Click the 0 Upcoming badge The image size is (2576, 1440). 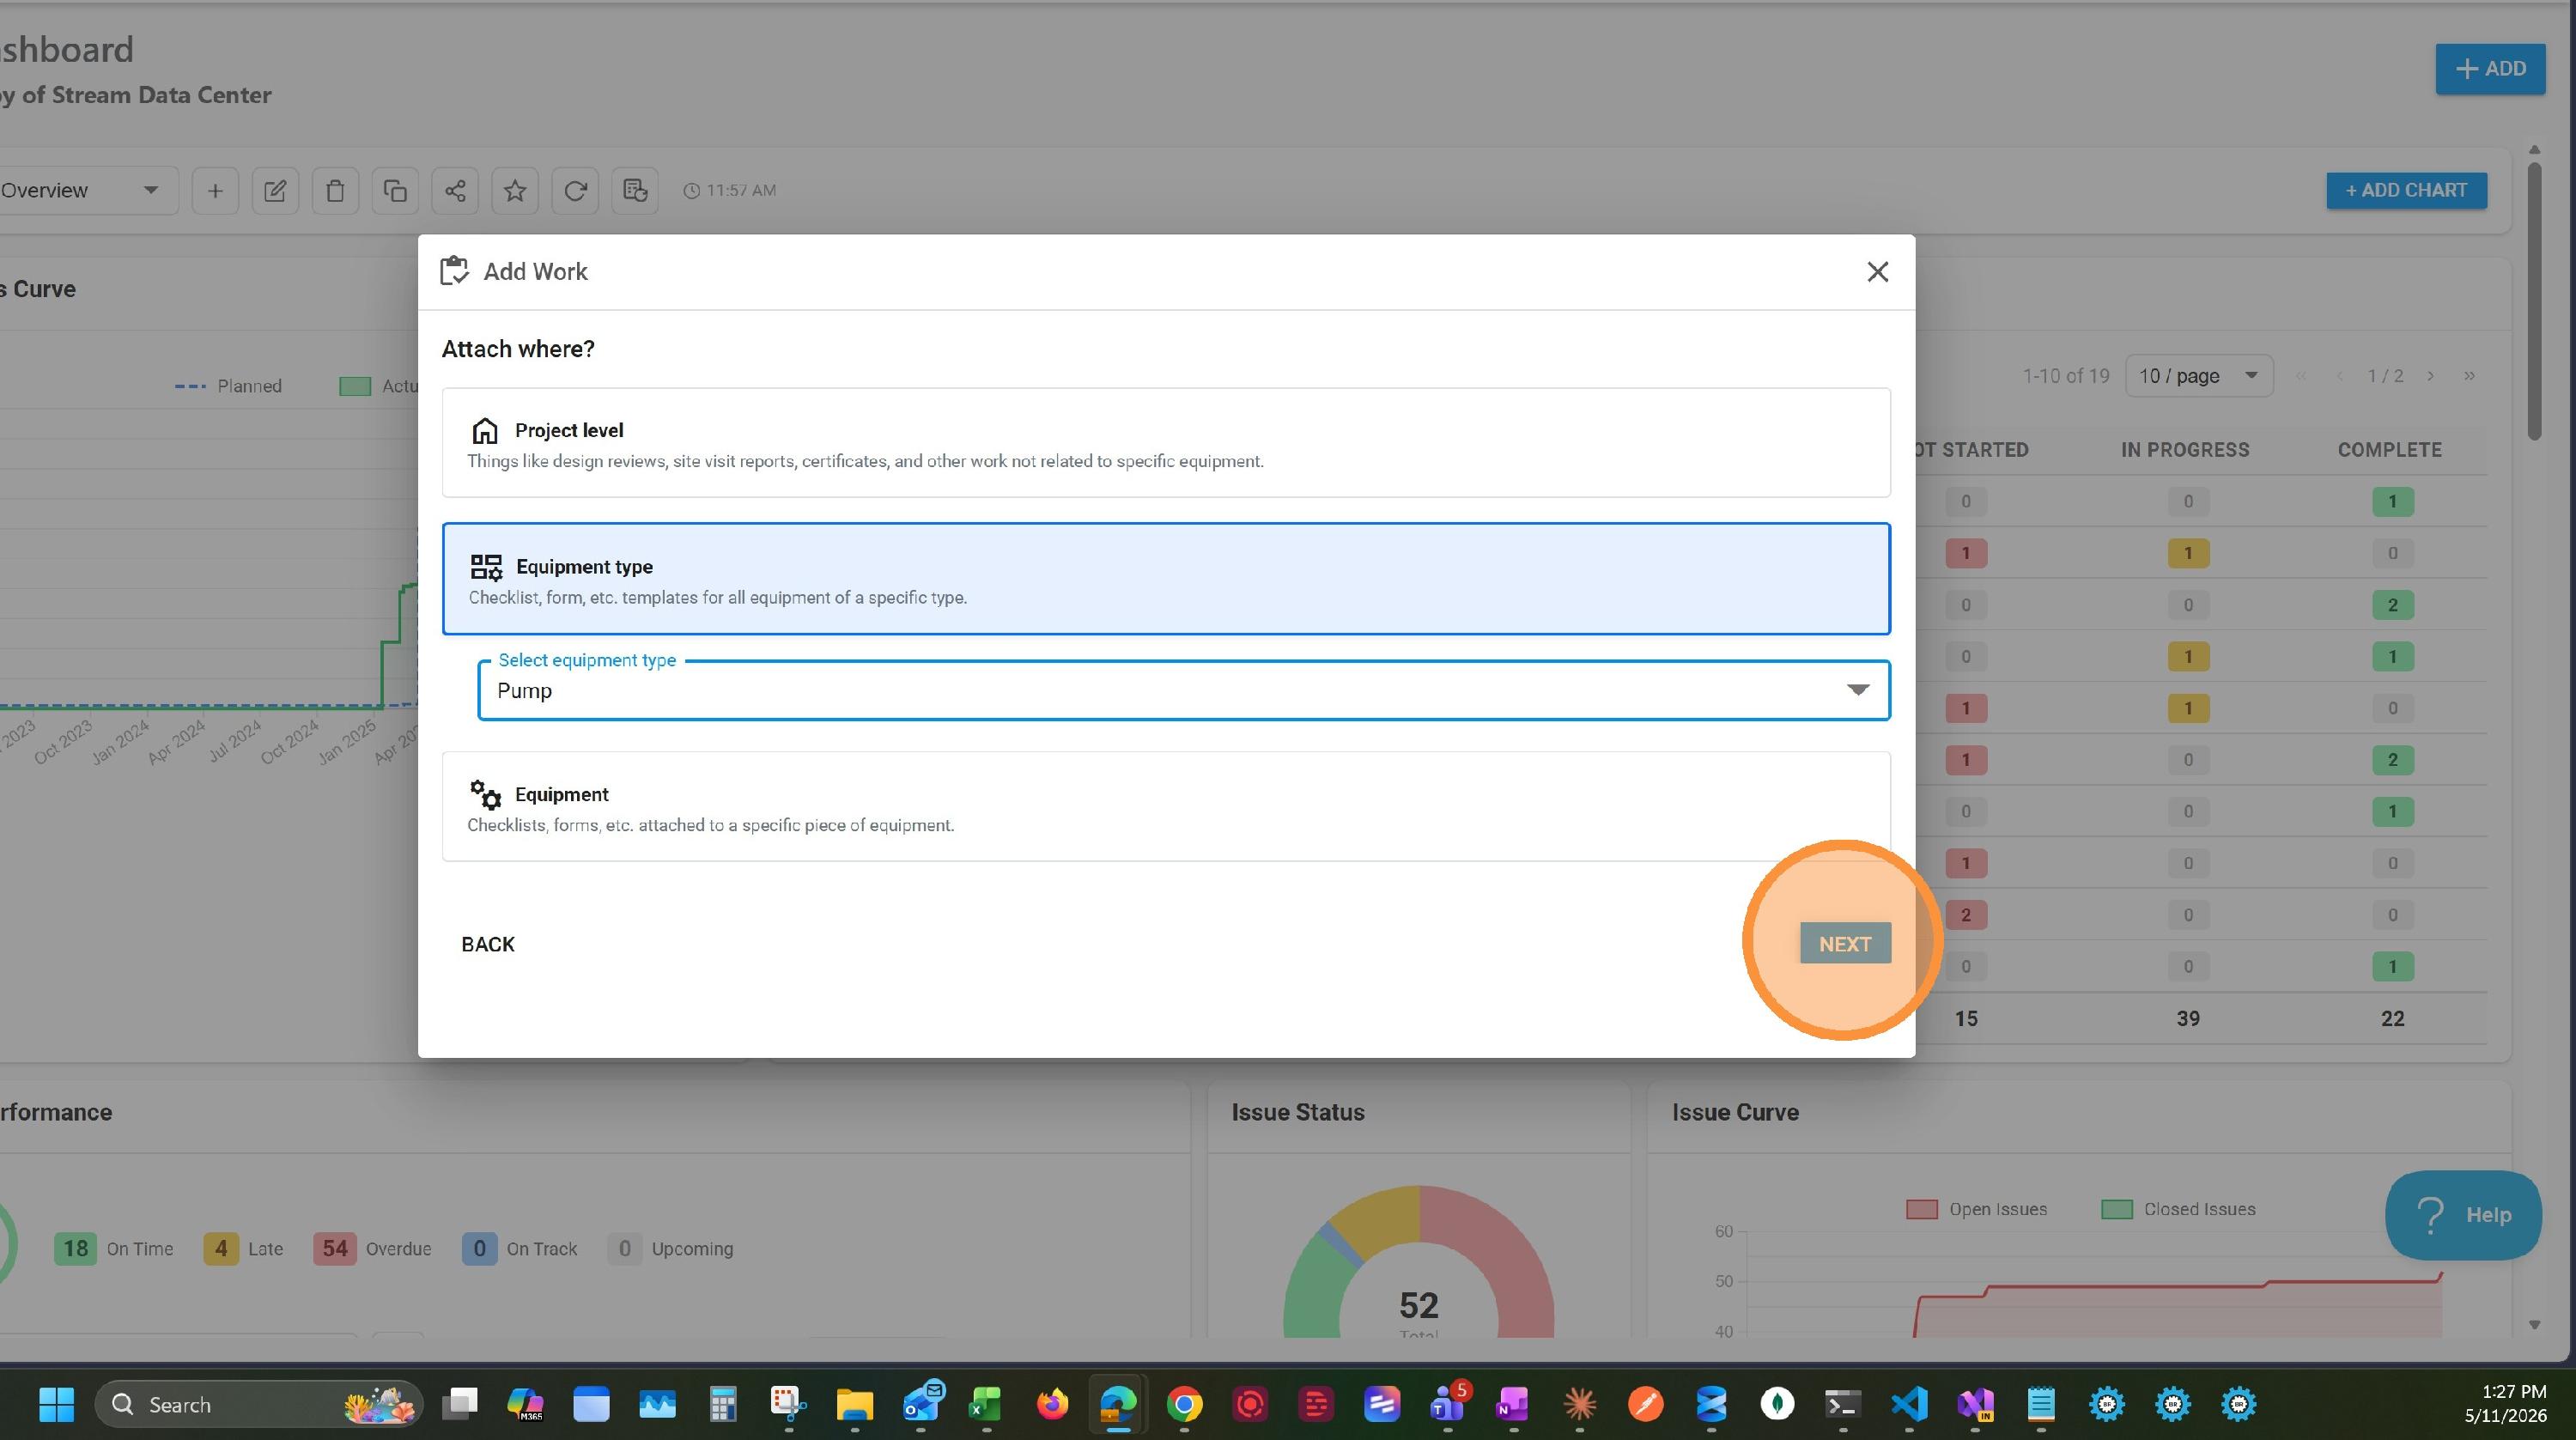pyautogui.click(x=624, y=1248)
